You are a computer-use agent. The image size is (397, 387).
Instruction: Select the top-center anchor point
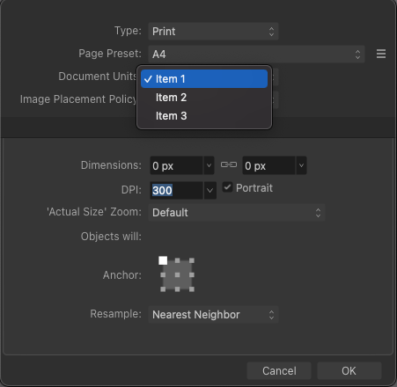[x=177, y=260]
